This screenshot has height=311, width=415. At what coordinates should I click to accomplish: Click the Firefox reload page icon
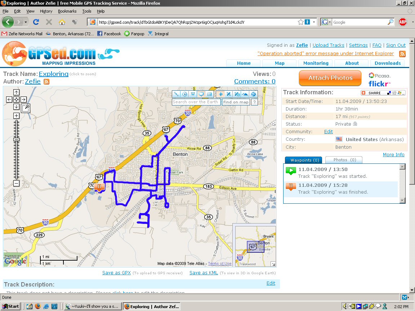36,22
